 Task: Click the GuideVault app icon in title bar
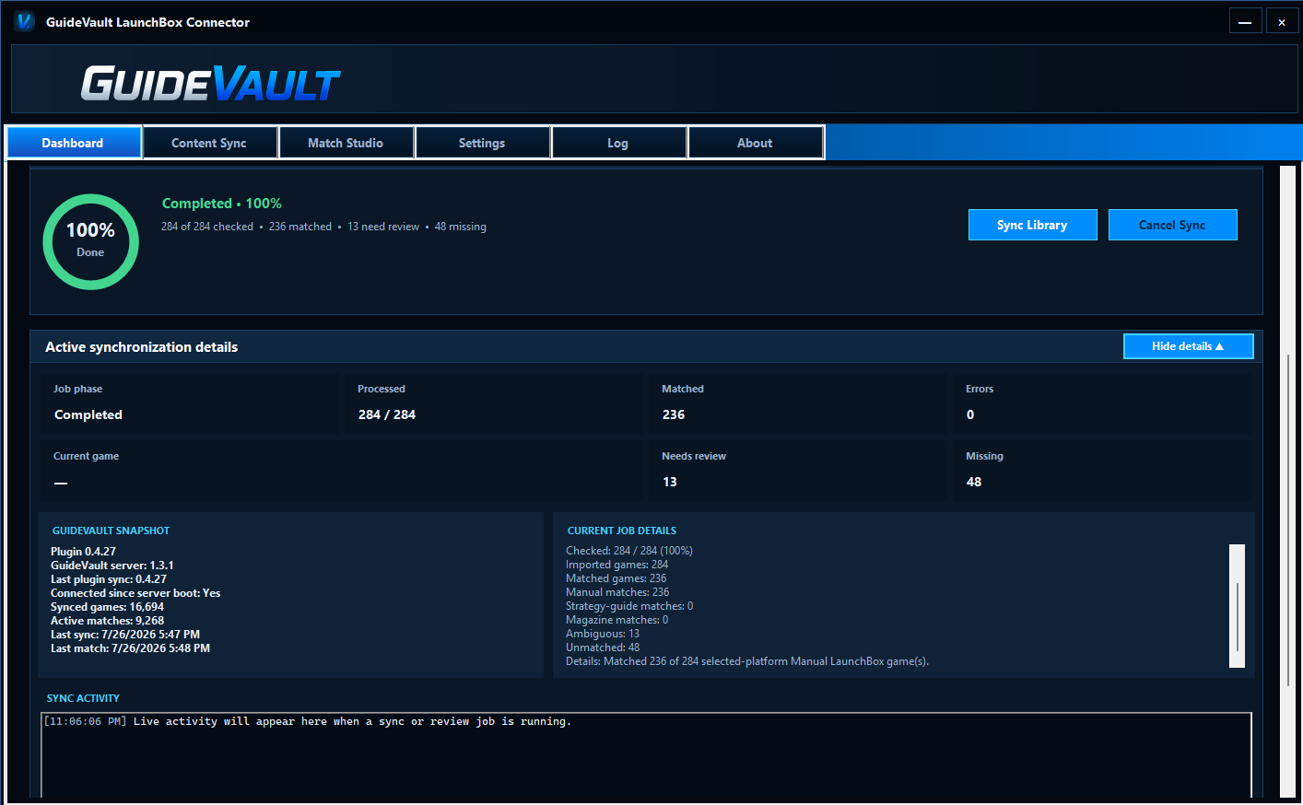(24, 21)
